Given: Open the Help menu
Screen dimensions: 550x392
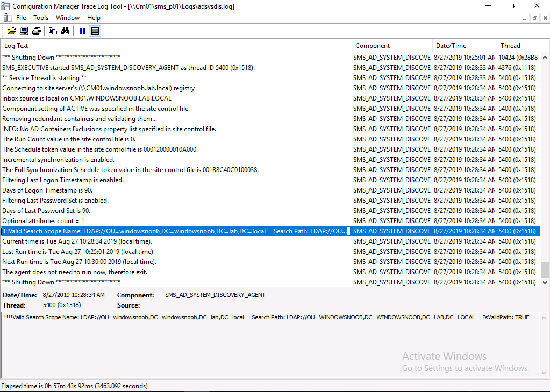Looking at the screenshot, I should coord(94,18).
